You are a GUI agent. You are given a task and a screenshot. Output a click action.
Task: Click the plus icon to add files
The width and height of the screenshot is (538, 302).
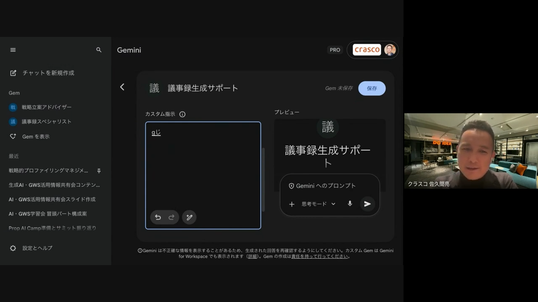[292, 204]
